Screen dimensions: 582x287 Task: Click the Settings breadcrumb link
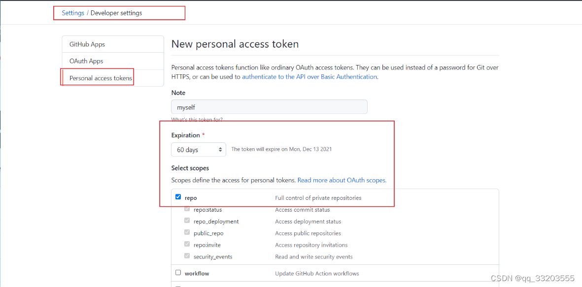73,13
